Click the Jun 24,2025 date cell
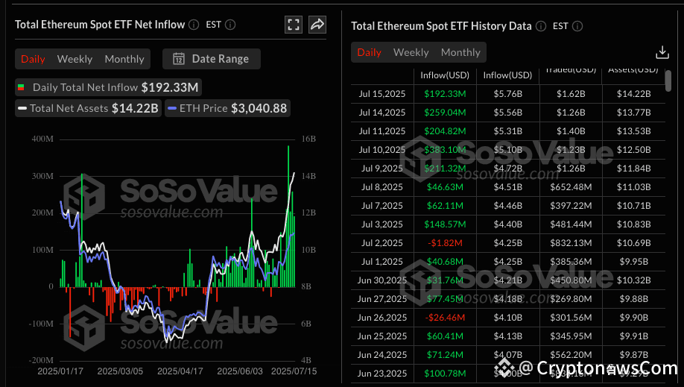Image resolution: width=684 pixels, height=387 pixels. click(x=382, y=355)
